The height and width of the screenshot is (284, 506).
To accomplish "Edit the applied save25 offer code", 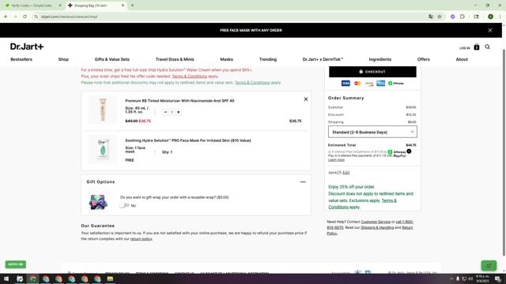I will pos(346,173).
